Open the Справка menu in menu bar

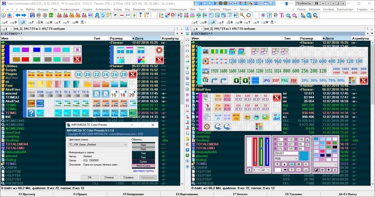(362, 9)
